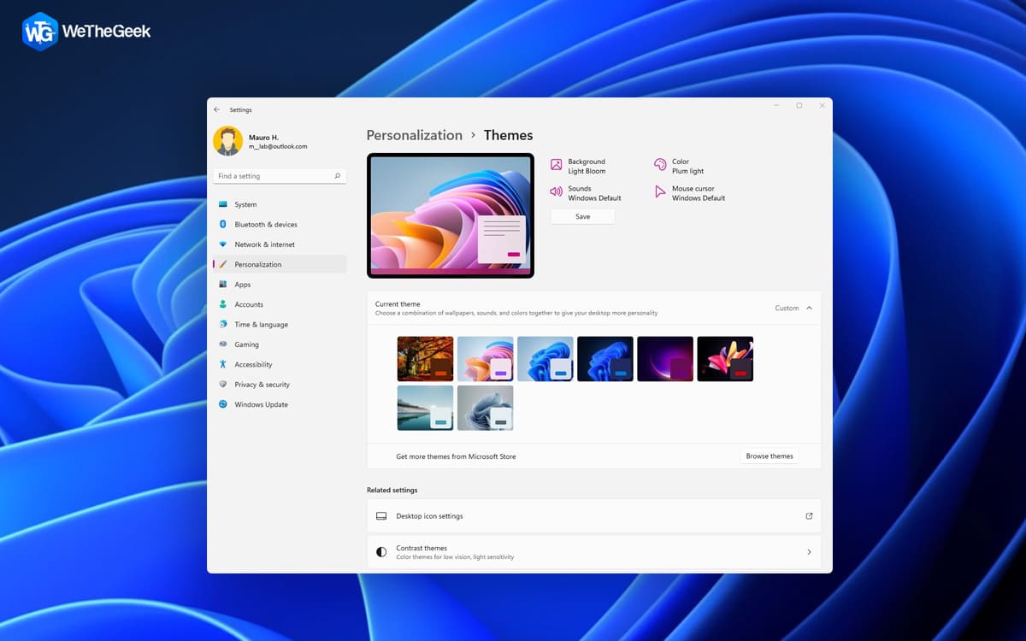Click the Privacy & security shield icon

[x=223, y=385]
